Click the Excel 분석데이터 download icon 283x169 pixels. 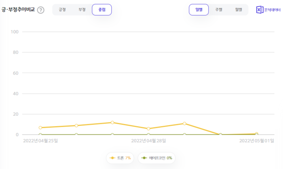click(x=260, y=10)
